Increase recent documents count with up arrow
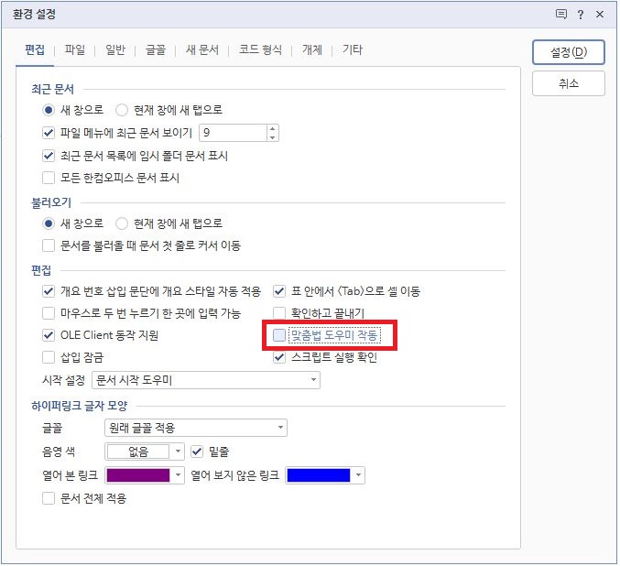This screenshot has height=566, width=620. [x=272, y=129]
